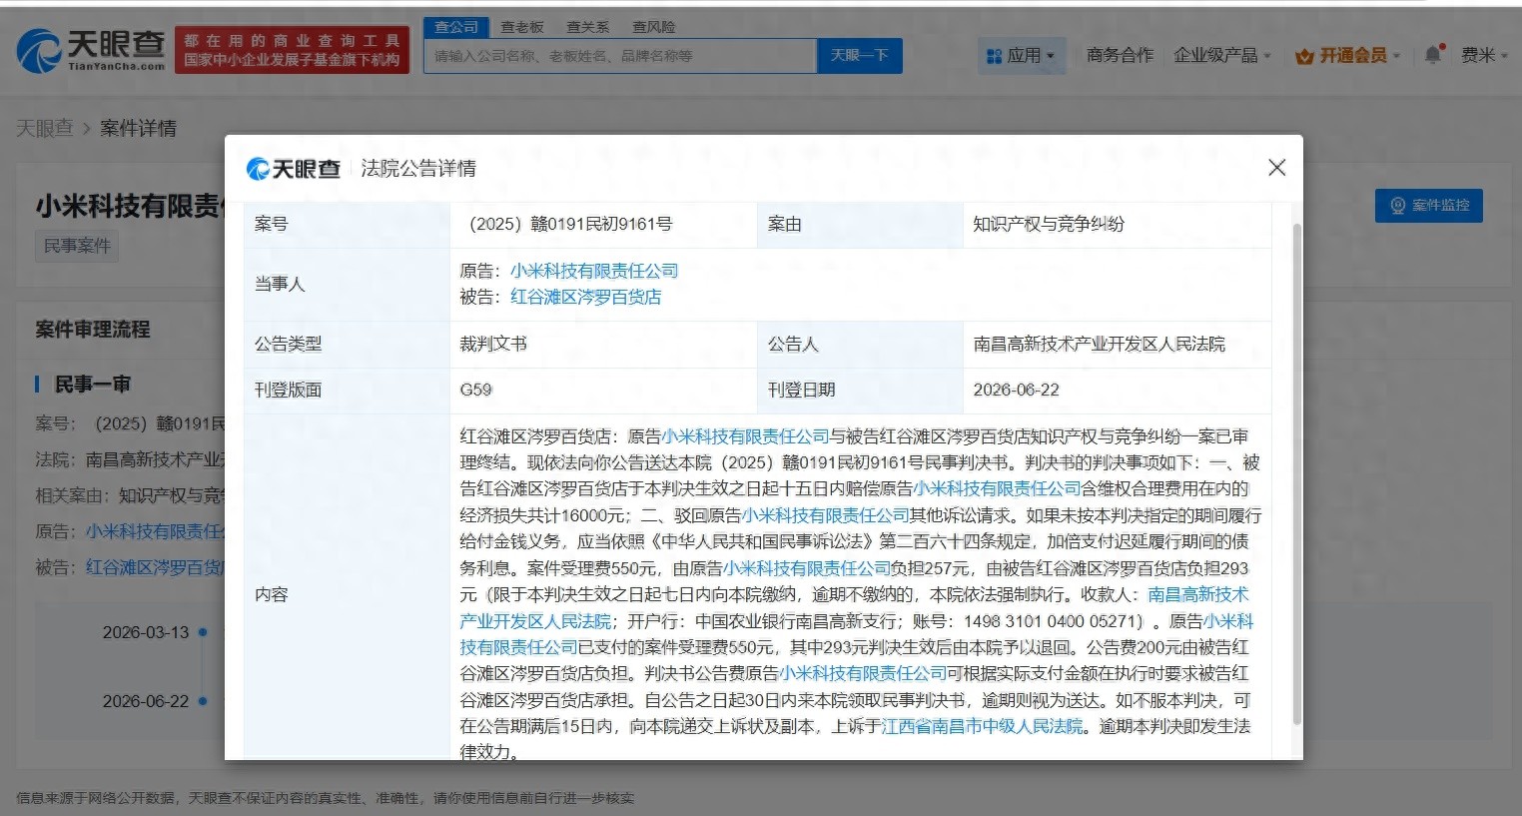Viewport: 1522px width, 816px height.
Task: Click the 民事案件 tag on background page
Action: tap(77, 246)
